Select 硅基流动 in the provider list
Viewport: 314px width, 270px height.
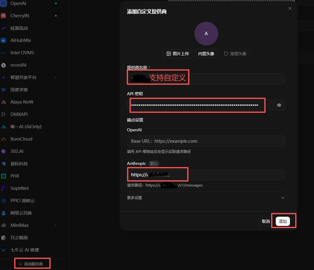[19, 28]
